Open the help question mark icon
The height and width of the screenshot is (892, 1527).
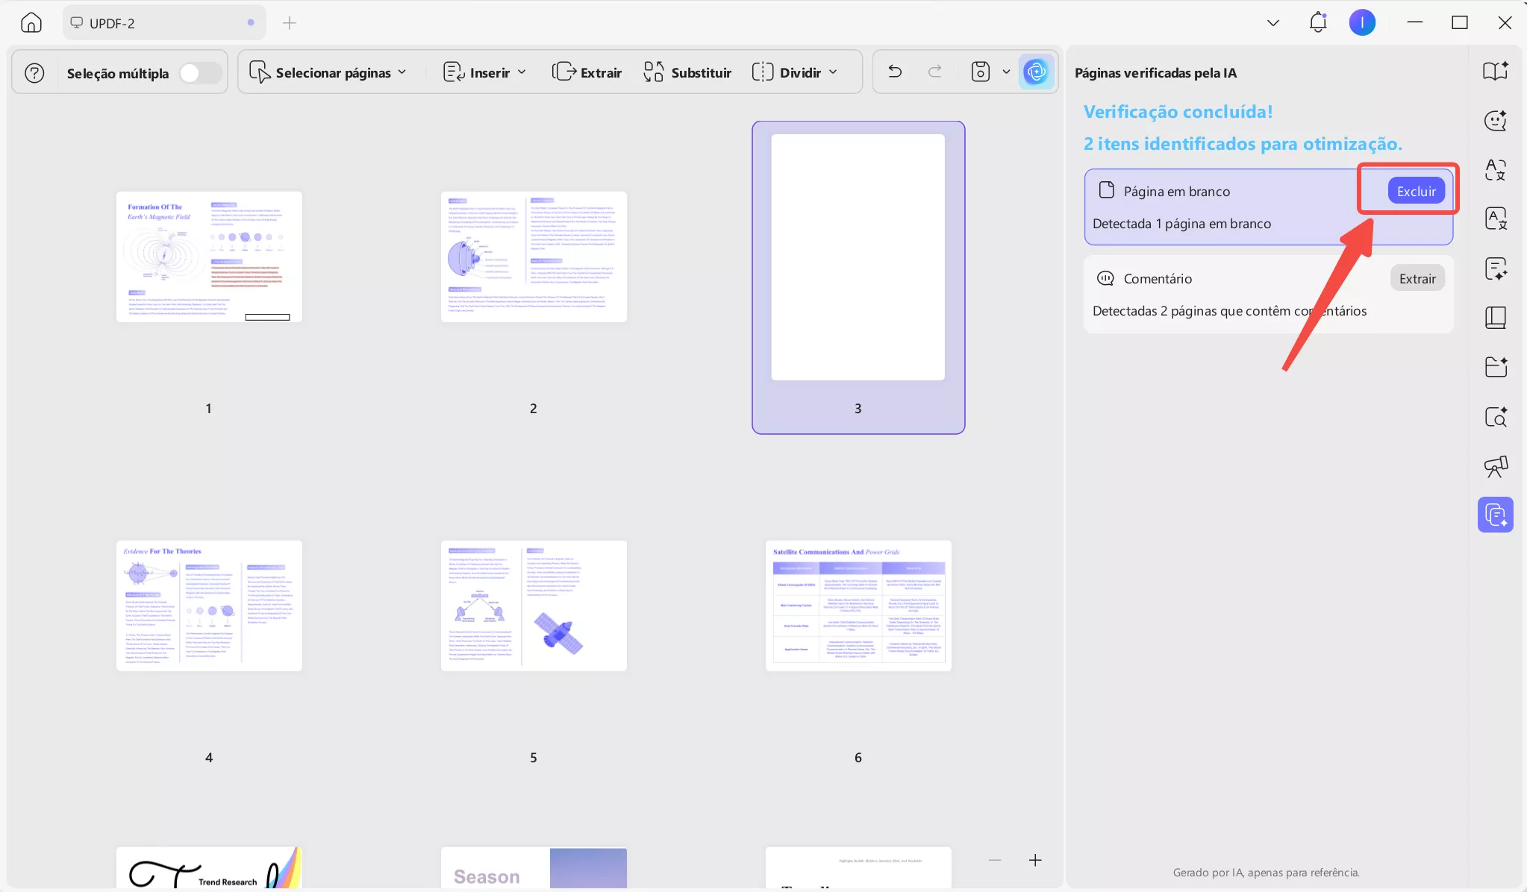tap(34, 72)
